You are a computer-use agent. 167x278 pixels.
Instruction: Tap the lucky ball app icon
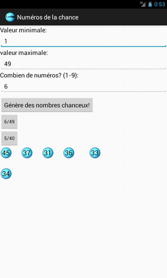point(10,17)
